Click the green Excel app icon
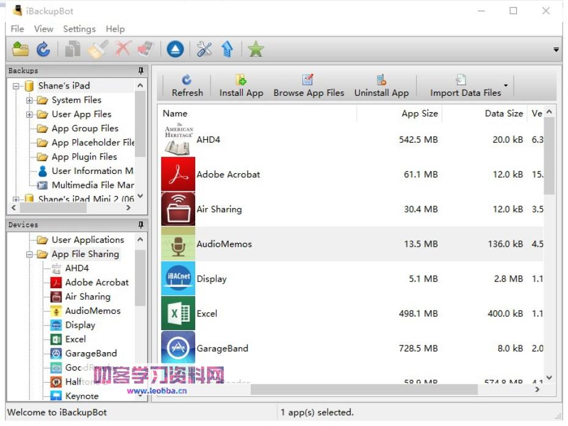The image size is (568, 426). click(x=178, y=313)
